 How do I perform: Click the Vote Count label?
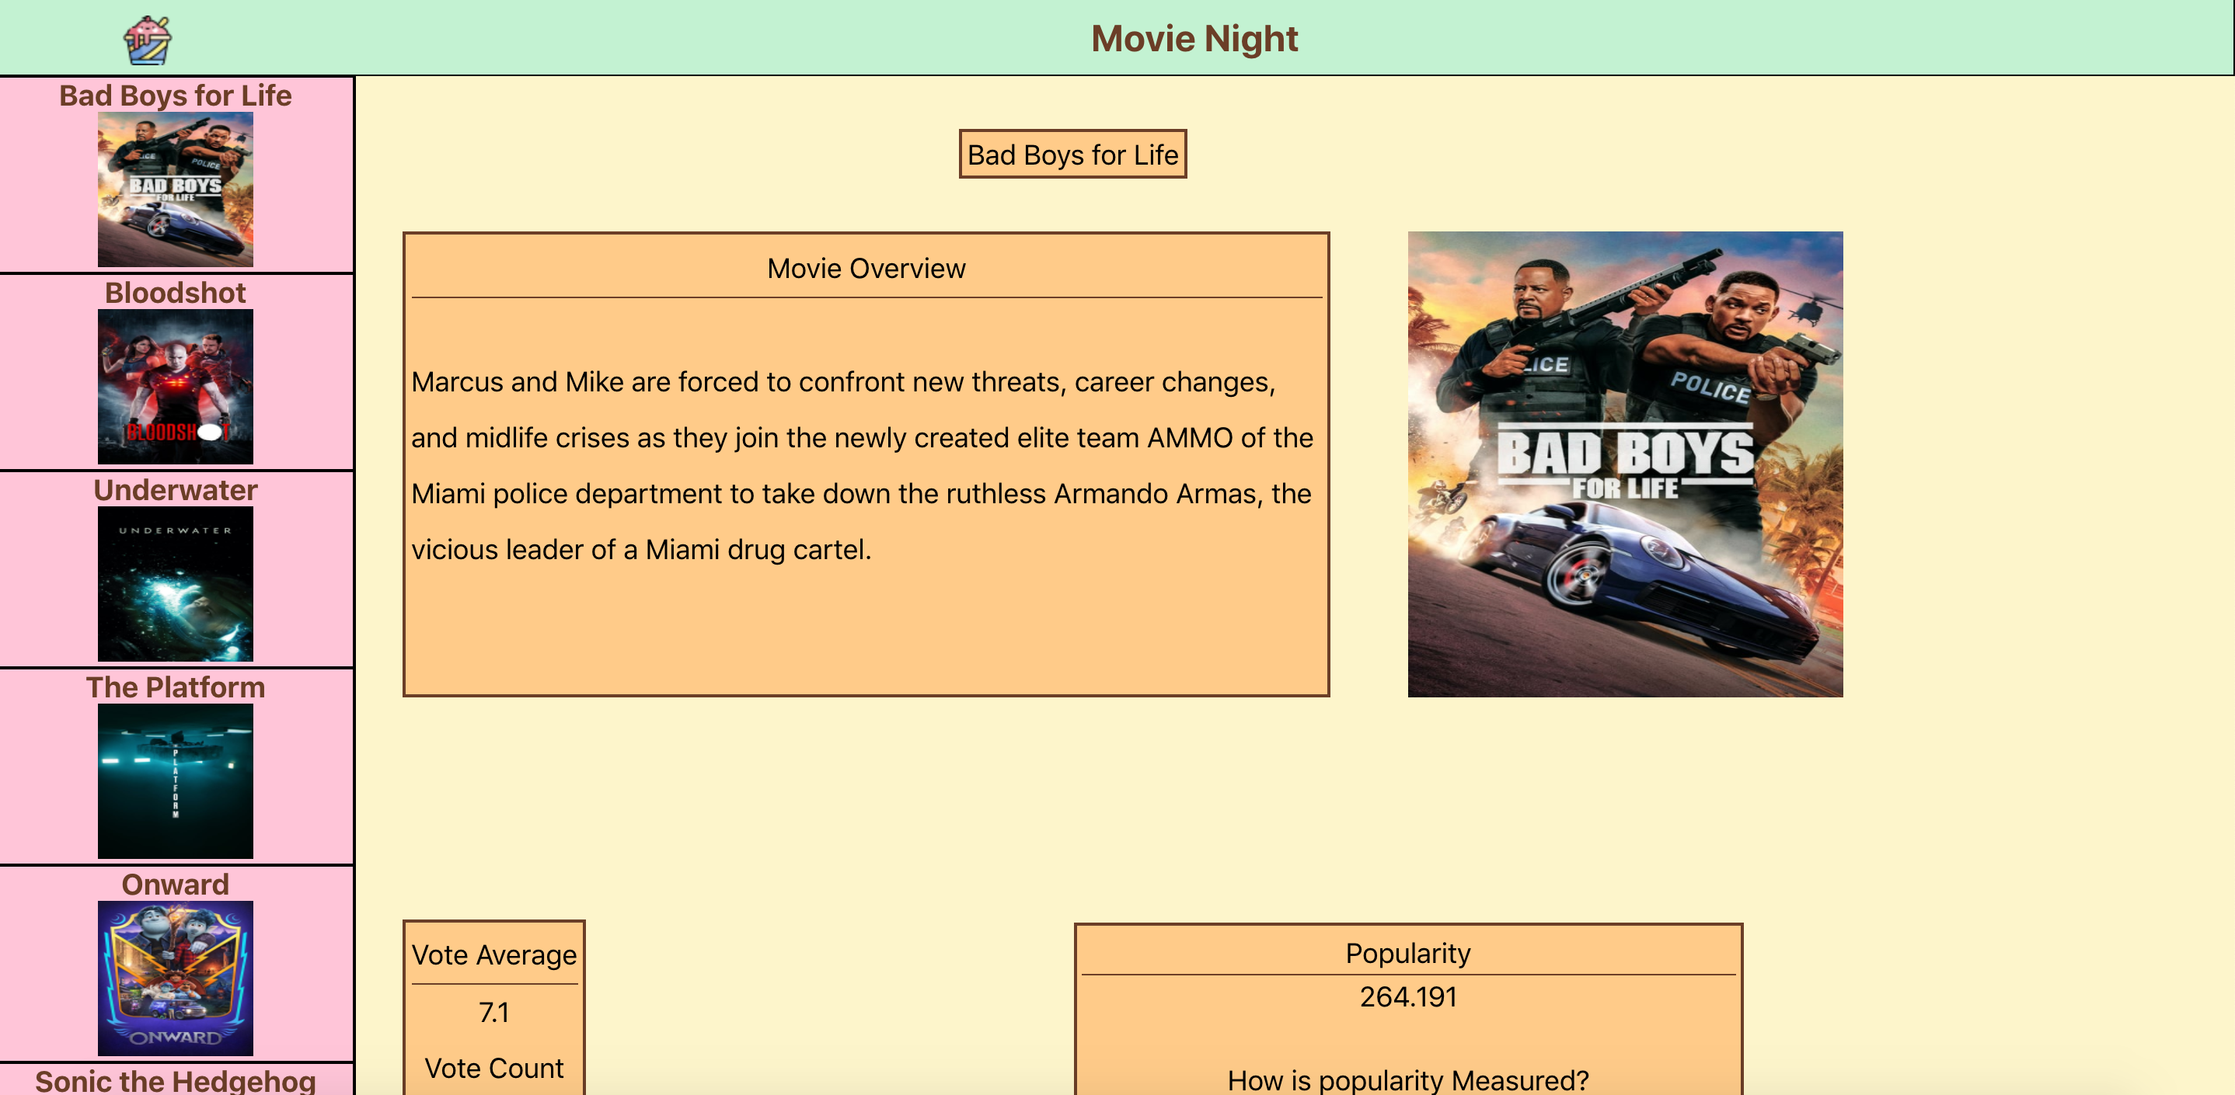493,1068
